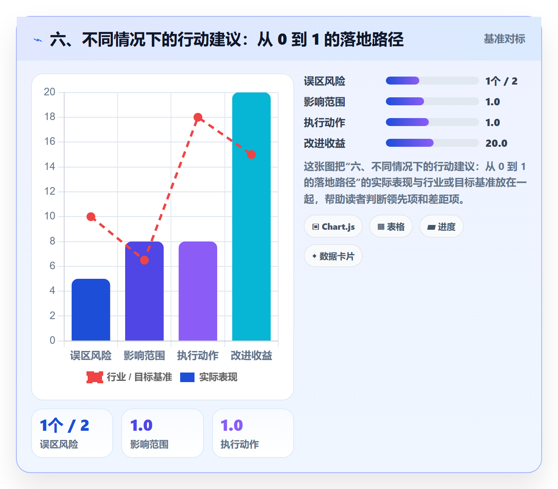
Task: Click the 进度 chip
Action: click(441, 227)
